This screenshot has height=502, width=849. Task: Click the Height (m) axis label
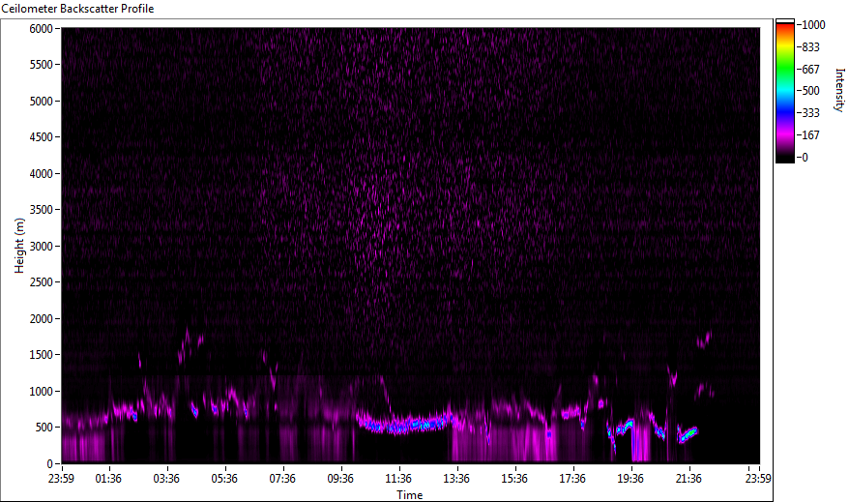click(19, 246)
